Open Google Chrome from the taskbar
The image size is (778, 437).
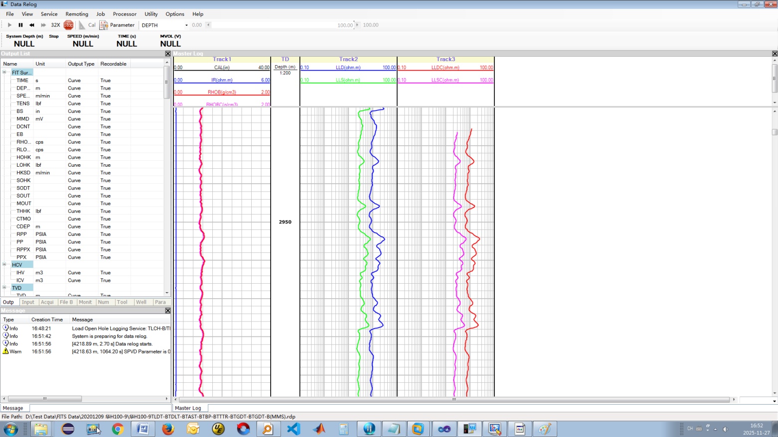[118, 429]
